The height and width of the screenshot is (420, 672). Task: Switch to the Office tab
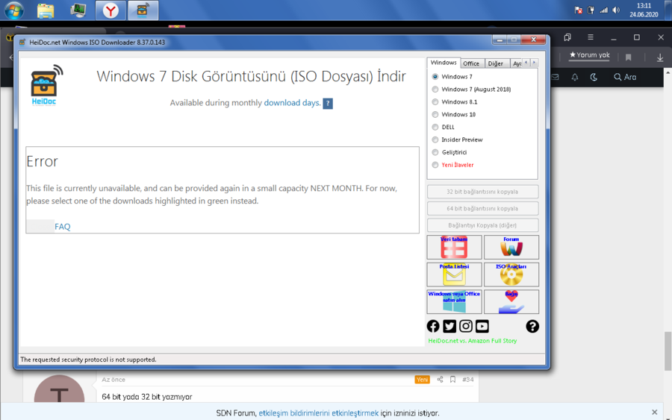tap(471, 63)
